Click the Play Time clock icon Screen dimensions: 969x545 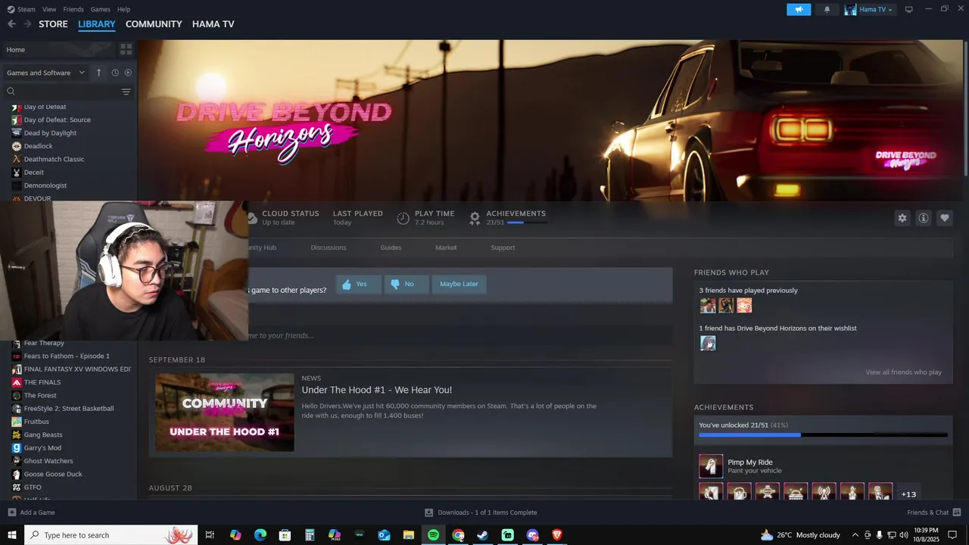tap(403, 218)
